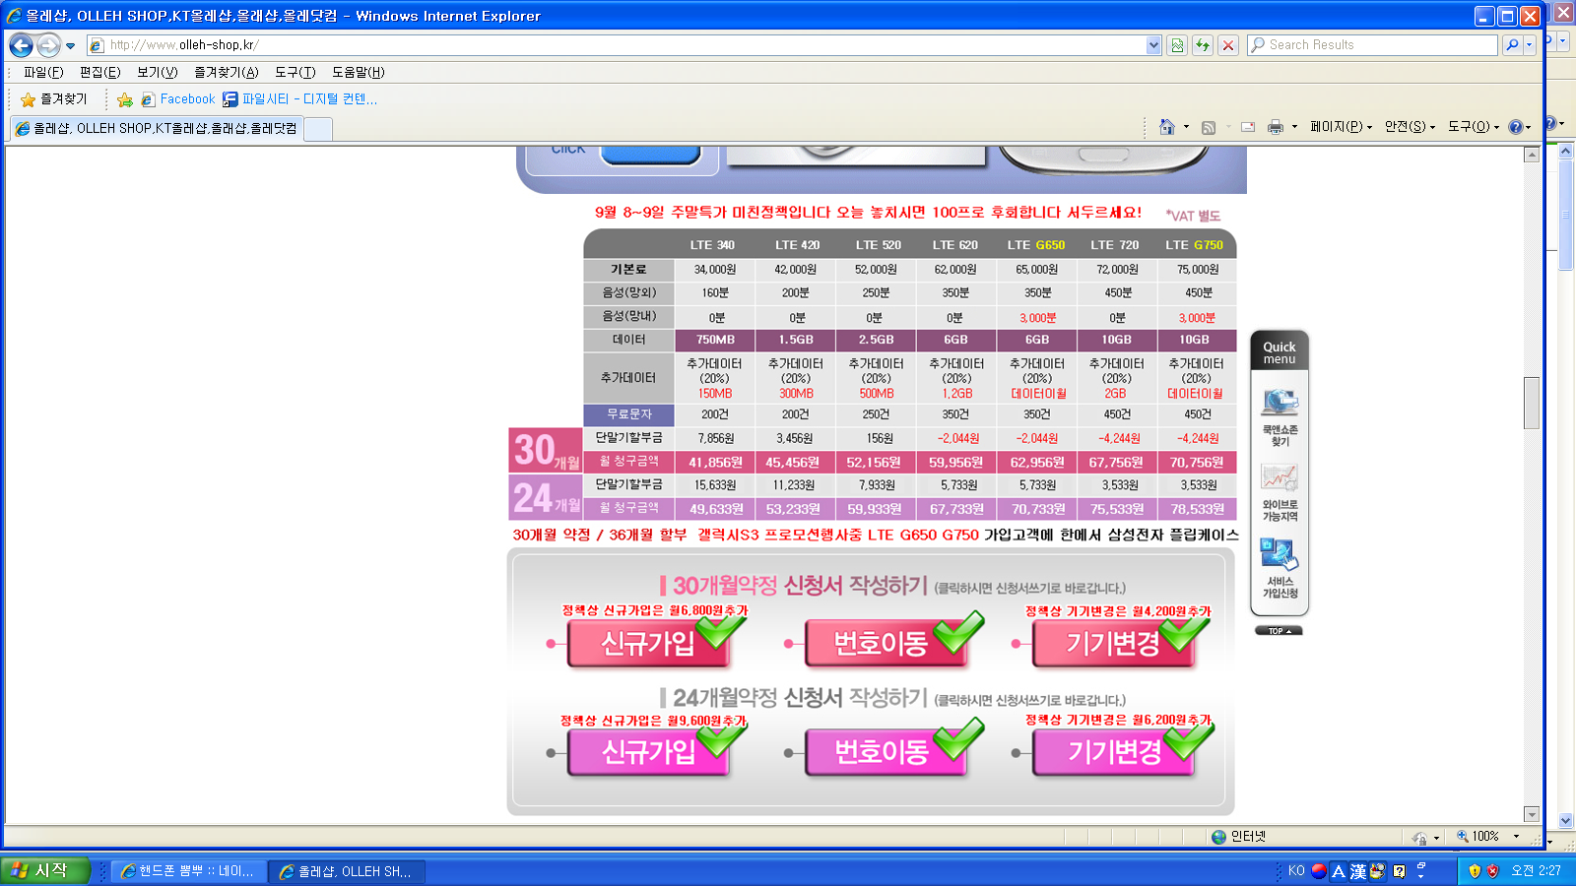Click the 70,756원 monthly charge cell

[x=1197, y=462]
